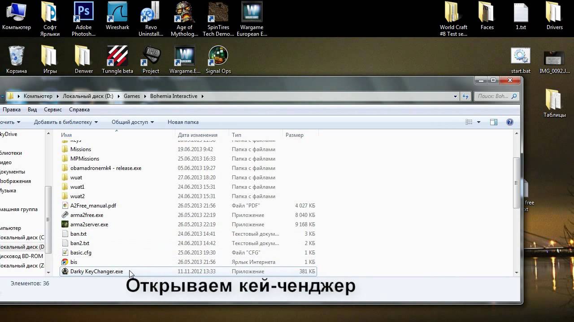Click the change view icon in Explorer toolbar
Screen dimensions: 574x322
point(469,122)
